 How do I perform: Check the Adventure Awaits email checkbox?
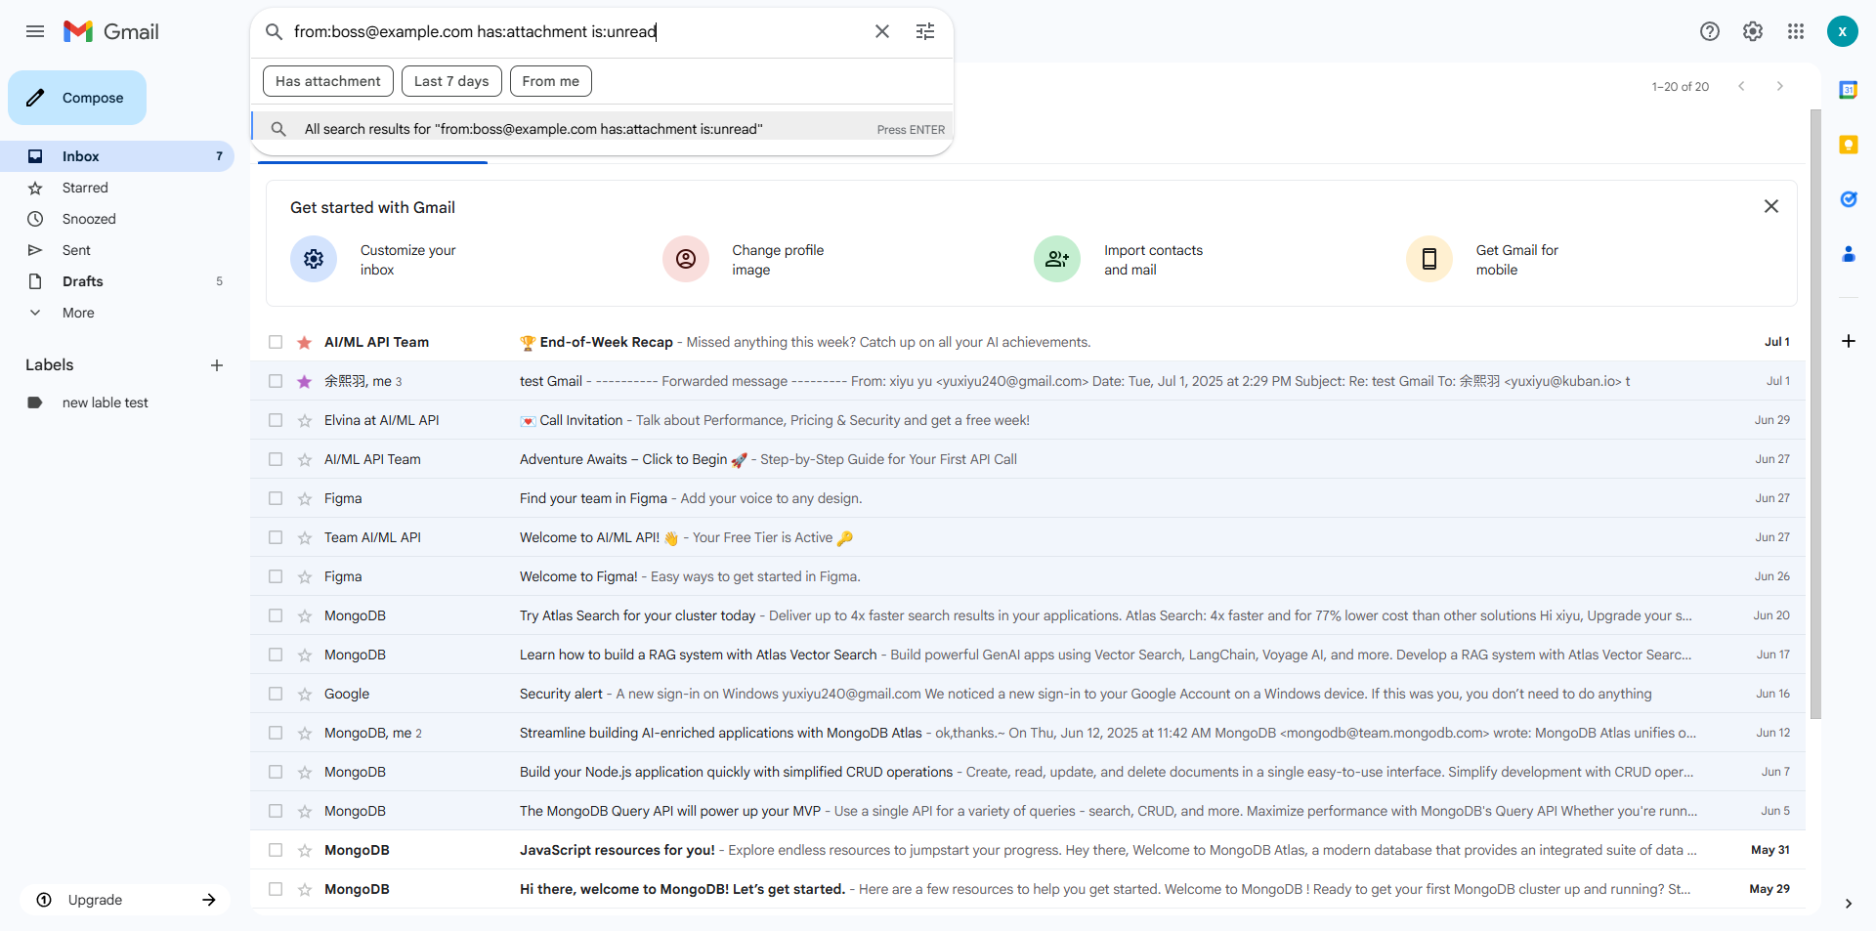coord(276,459)
